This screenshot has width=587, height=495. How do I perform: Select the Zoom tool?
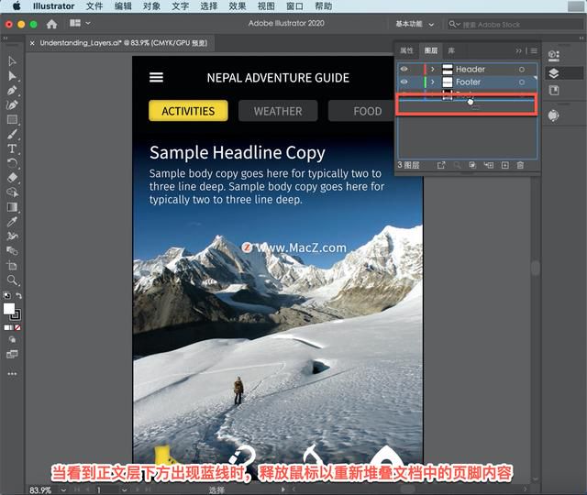click(x=12, y=280)
